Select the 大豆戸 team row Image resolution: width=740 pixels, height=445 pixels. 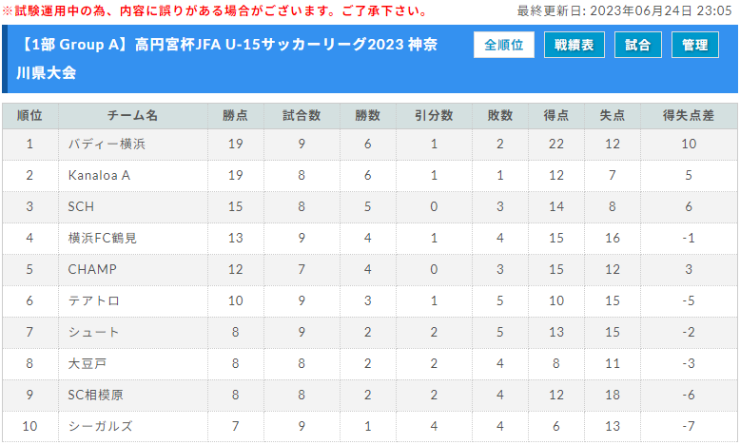point(370,364)
